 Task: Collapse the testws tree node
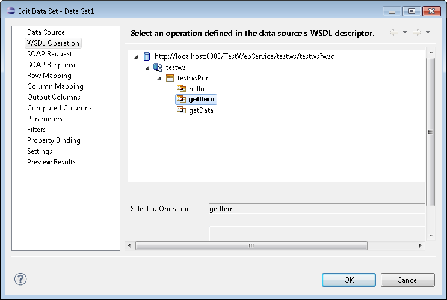coord(148,68)
